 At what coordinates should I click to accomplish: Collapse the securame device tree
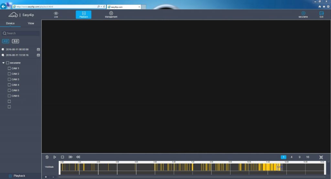(3, 63)
